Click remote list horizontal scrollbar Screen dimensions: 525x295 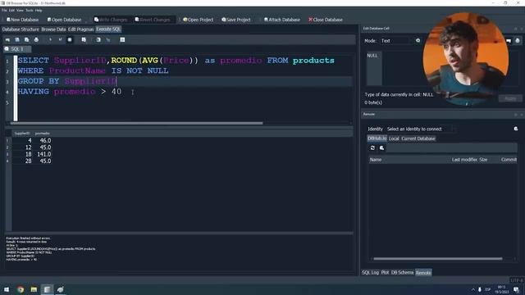[438, 259]
